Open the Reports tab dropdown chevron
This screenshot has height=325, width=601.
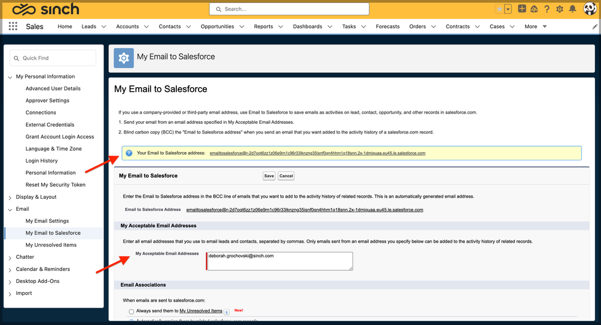point(280,27)
